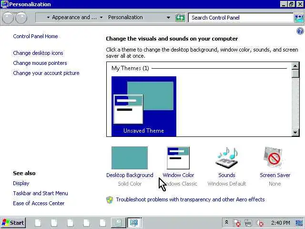The width and height of the screenshot is (305, 229).
Task: Open the Start menu button
Action: click(x=13, y=223)
